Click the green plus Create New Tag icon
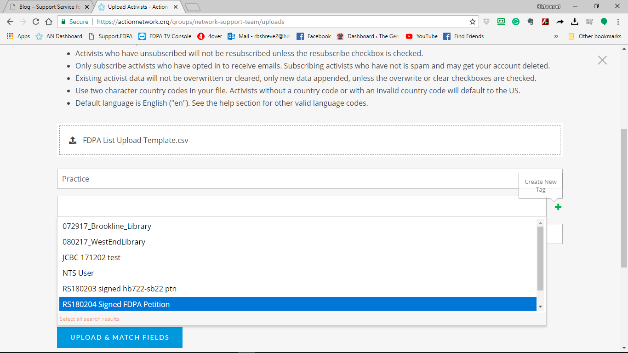The height and width of the screenshot is (353, 628). (x=558, y=207)
